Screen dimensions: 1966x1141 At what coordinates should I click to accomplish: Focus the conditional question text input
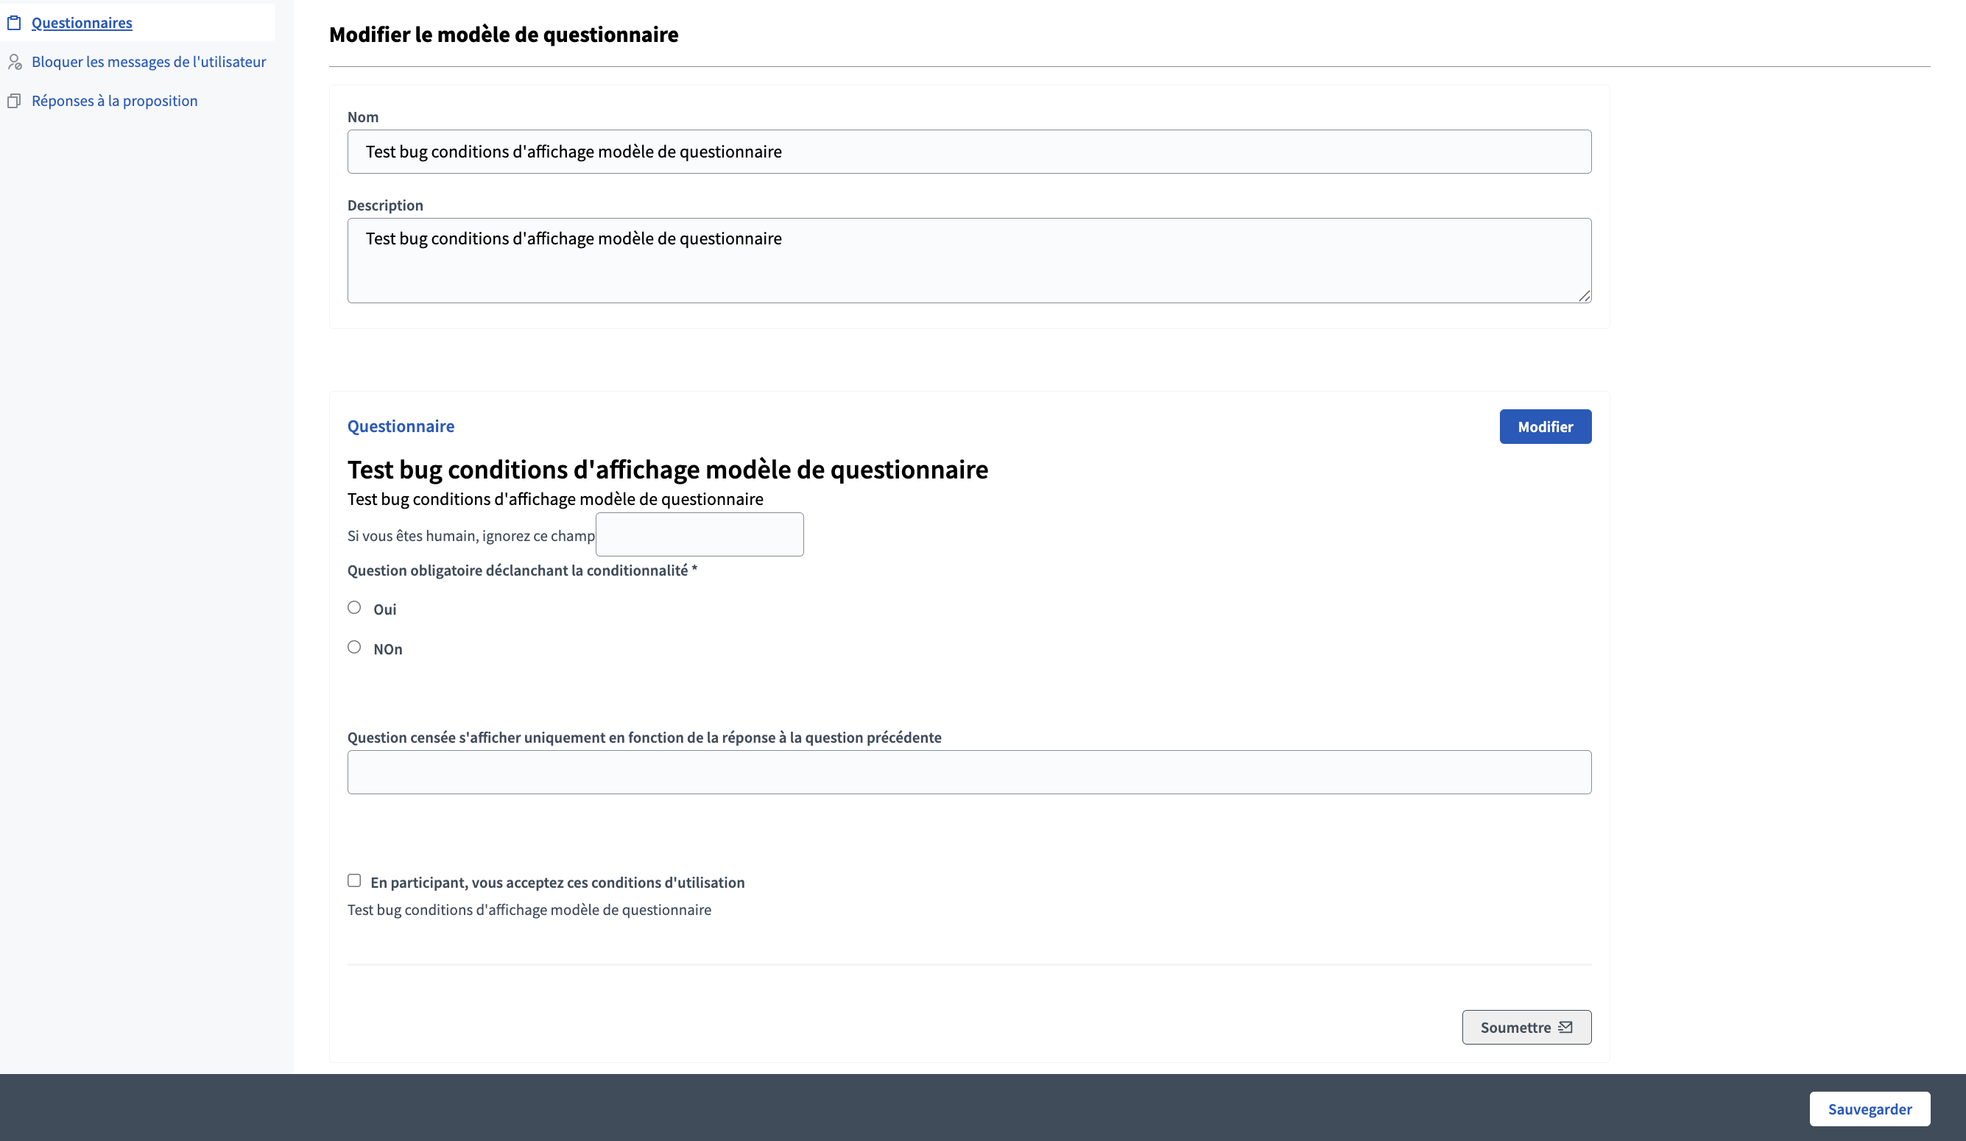(968, 772)
